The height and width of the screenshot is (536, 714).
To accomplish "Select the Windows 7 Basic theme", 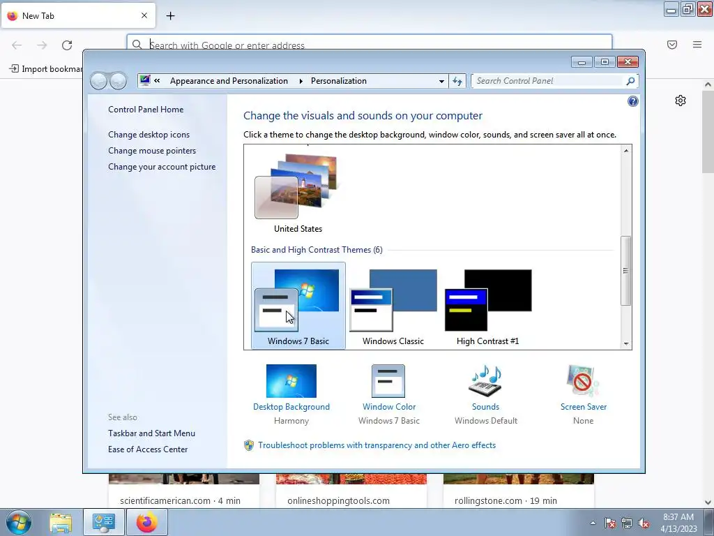I will coord(298,306).
